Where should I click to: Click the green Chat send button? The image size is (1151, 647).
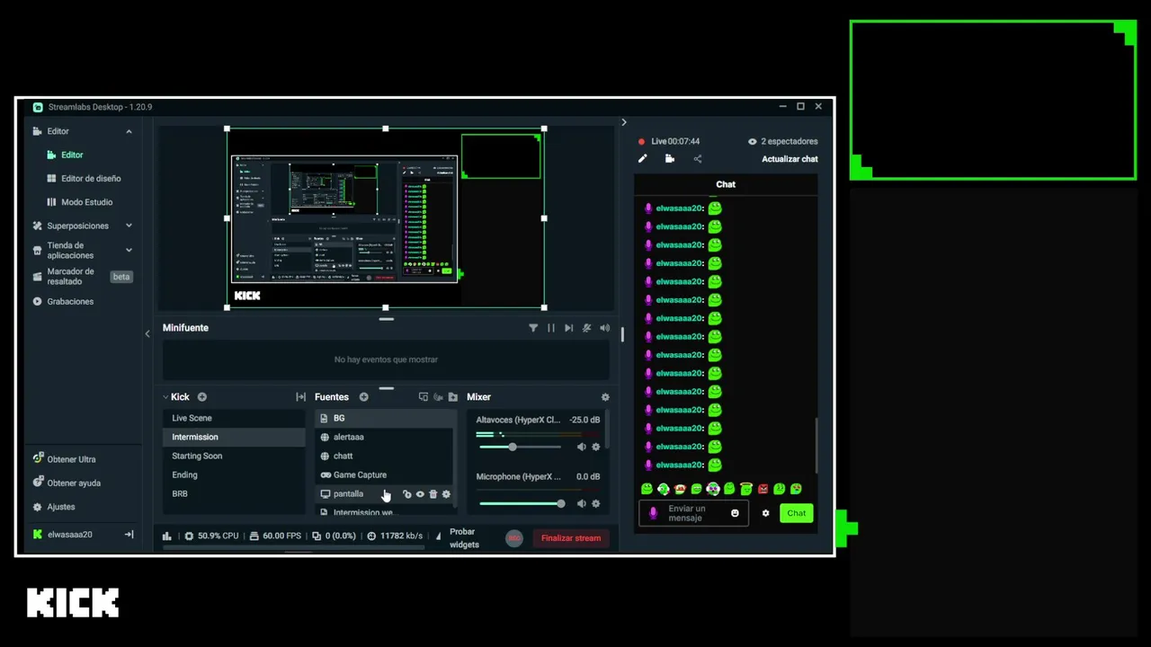coord(797,513)
